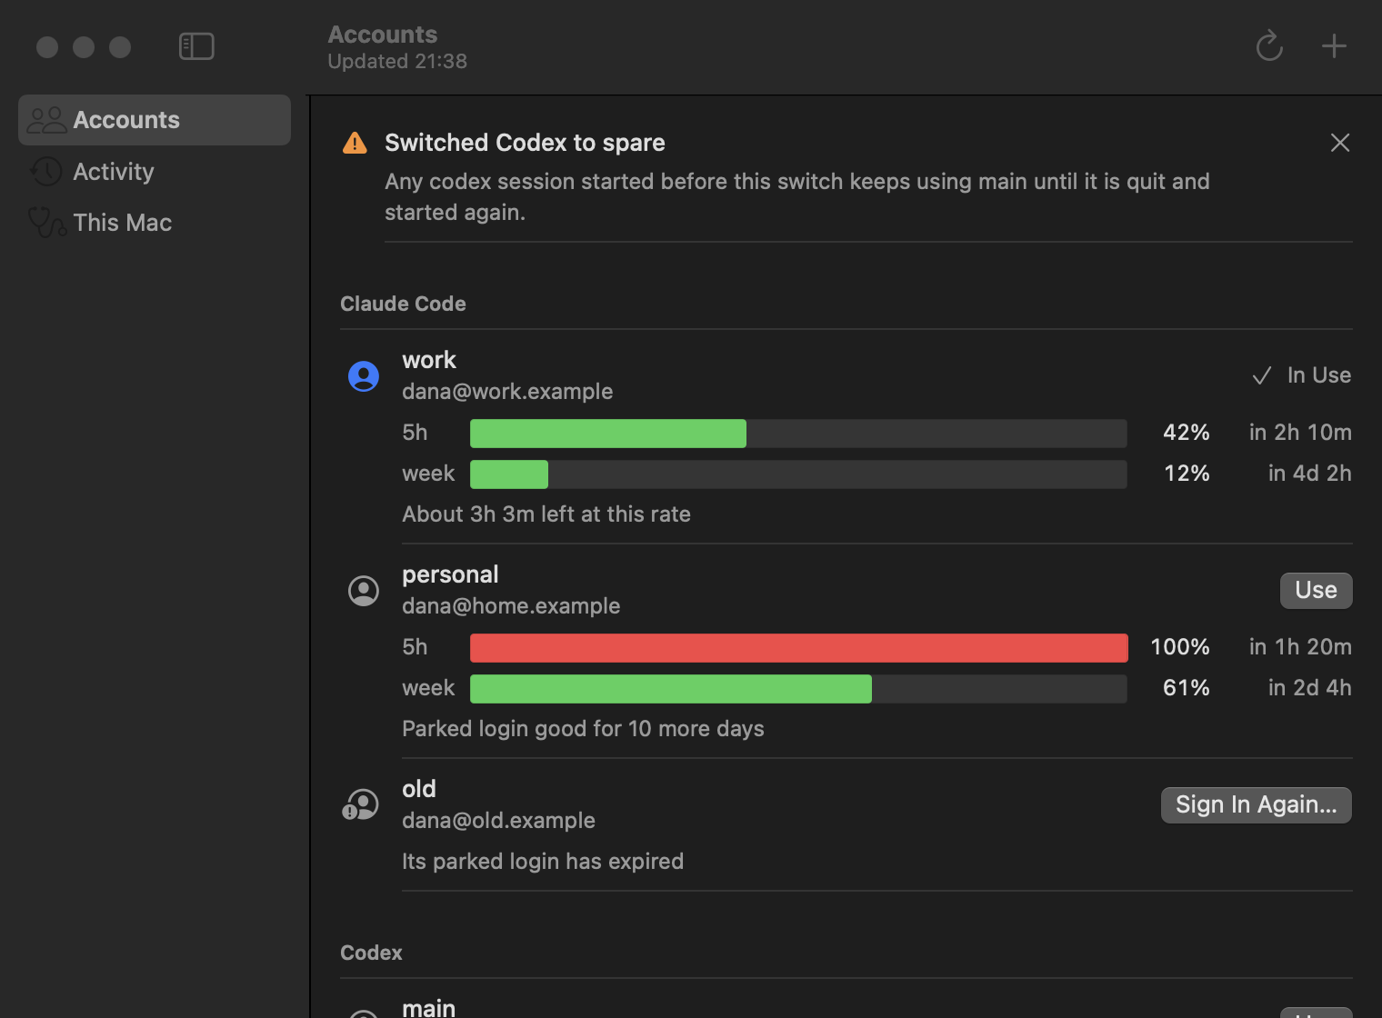Dismiss the Switched Codex to spare notice
The image size is (1382, 1018).
click(1340, 143)
